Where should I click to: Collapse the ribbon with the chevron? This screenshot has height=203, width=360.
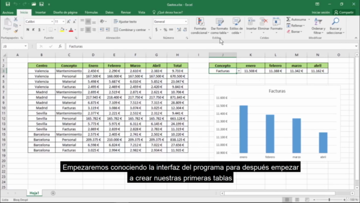(x=356, y=38)
